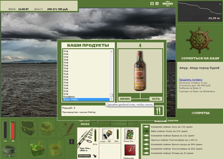Open the drawstring sack icon
Viewport: 223px width, 159px height.
coord(47,128)
